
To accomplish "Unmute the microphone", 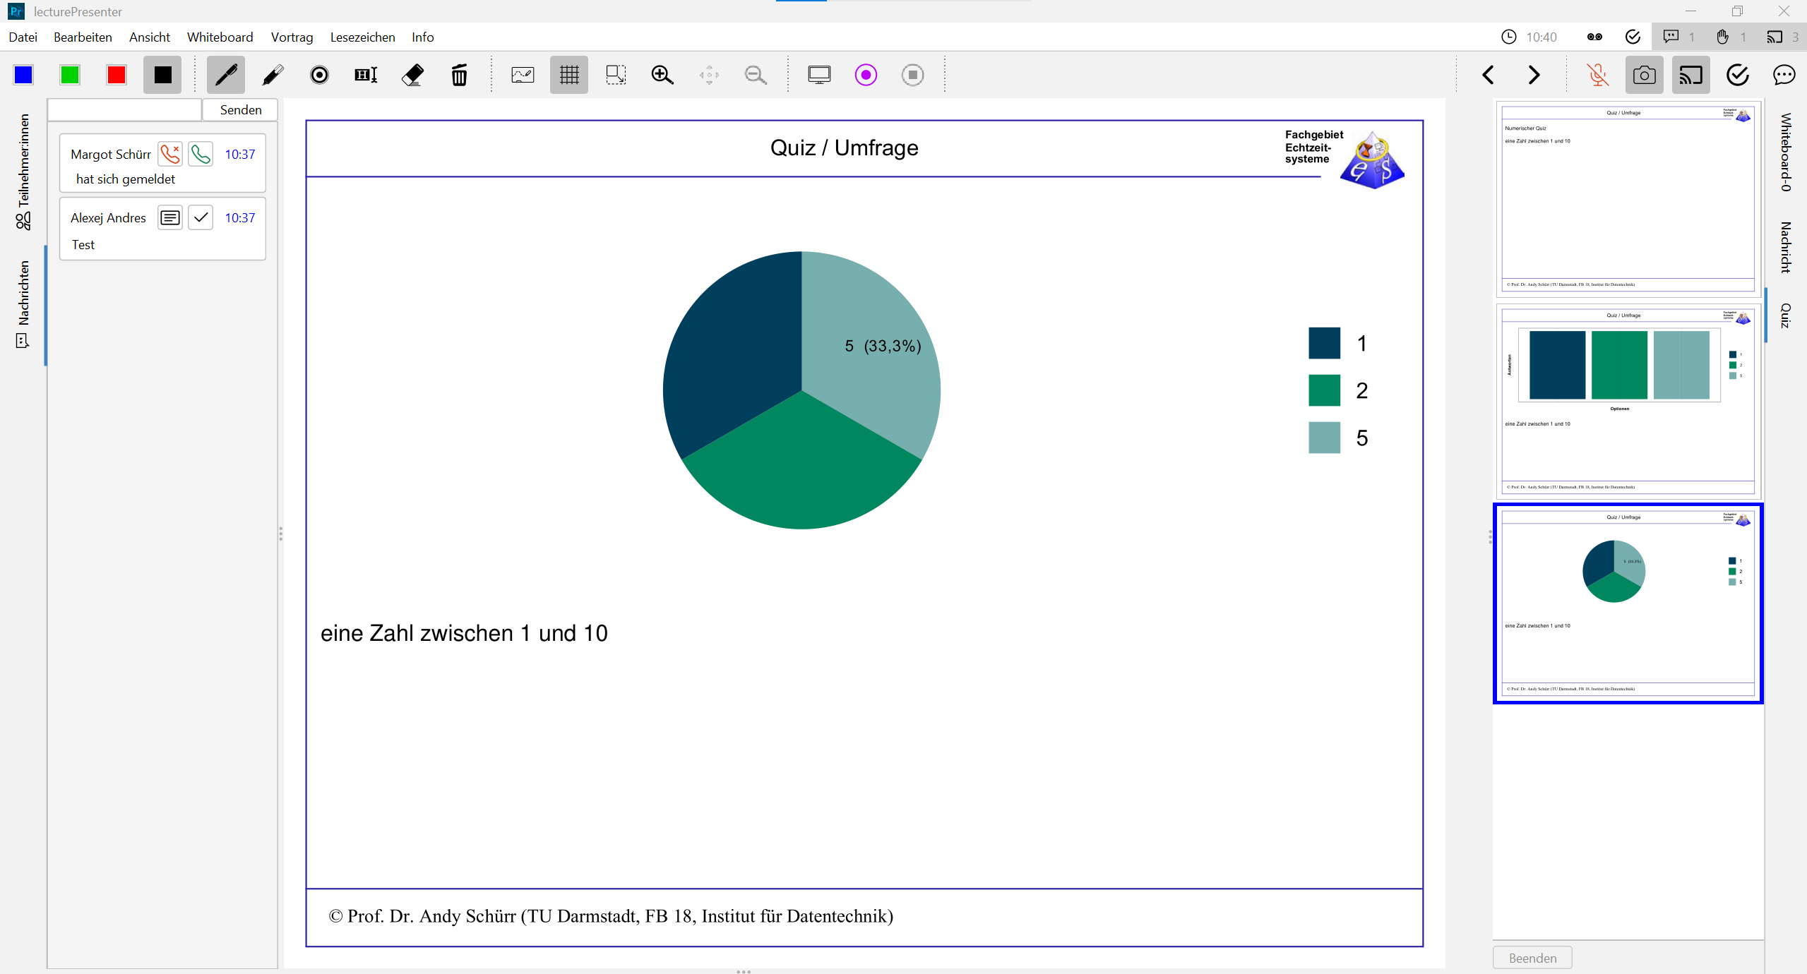I will click(x=1597, y=75).
